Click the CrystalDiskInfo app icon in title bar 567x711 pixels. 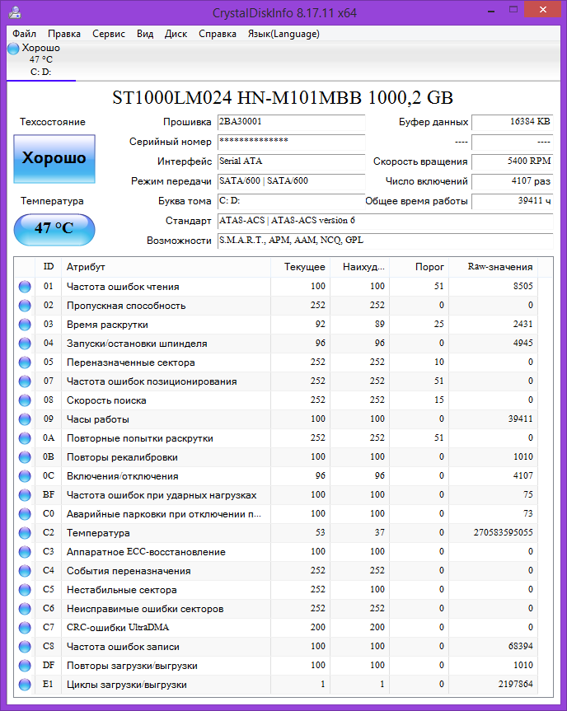pyautogui.click(x=15, y=12)
